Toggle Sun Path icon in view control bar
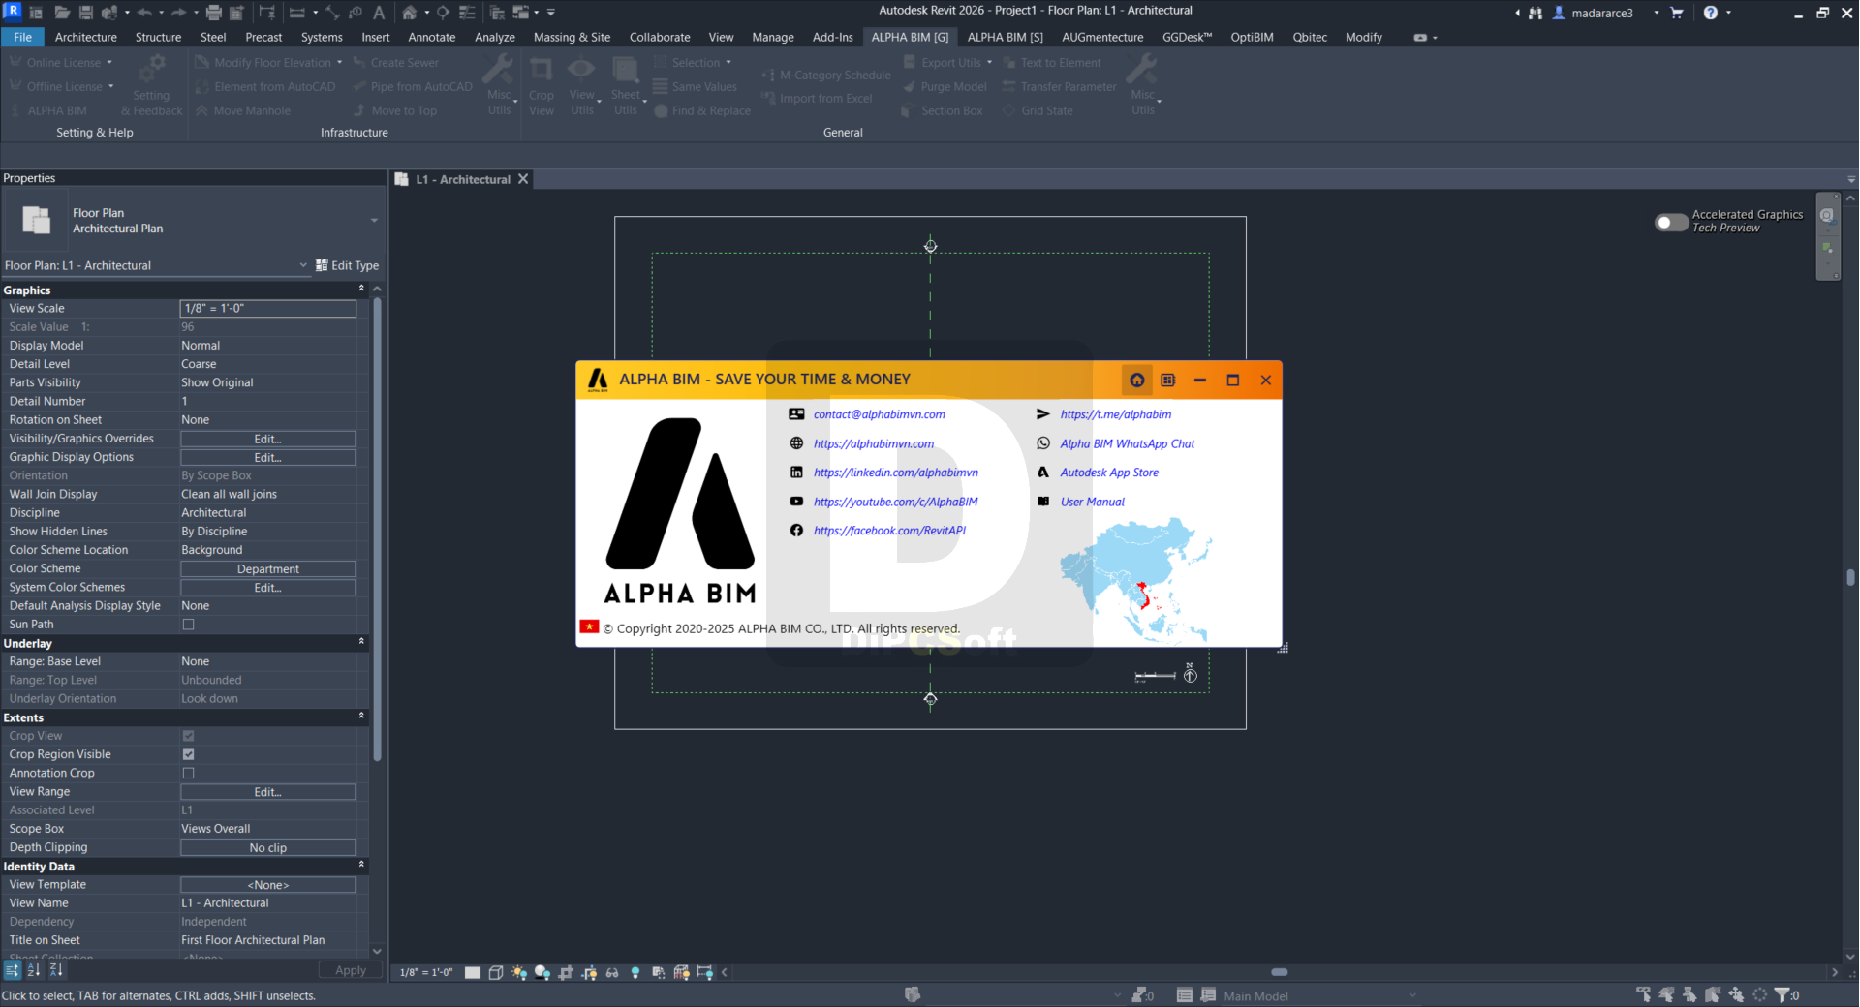This screenshot has height=1007, width=1860. click(x=519, y=972)
